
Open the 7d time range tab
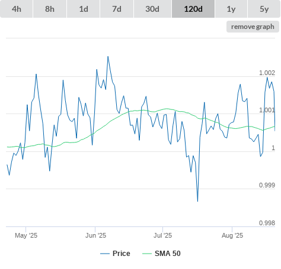pos(117,9)
